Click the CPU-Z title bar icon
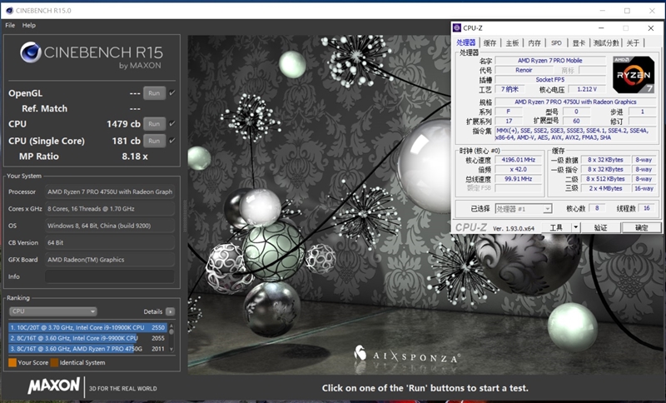666x403 pixels. (457, 28)
